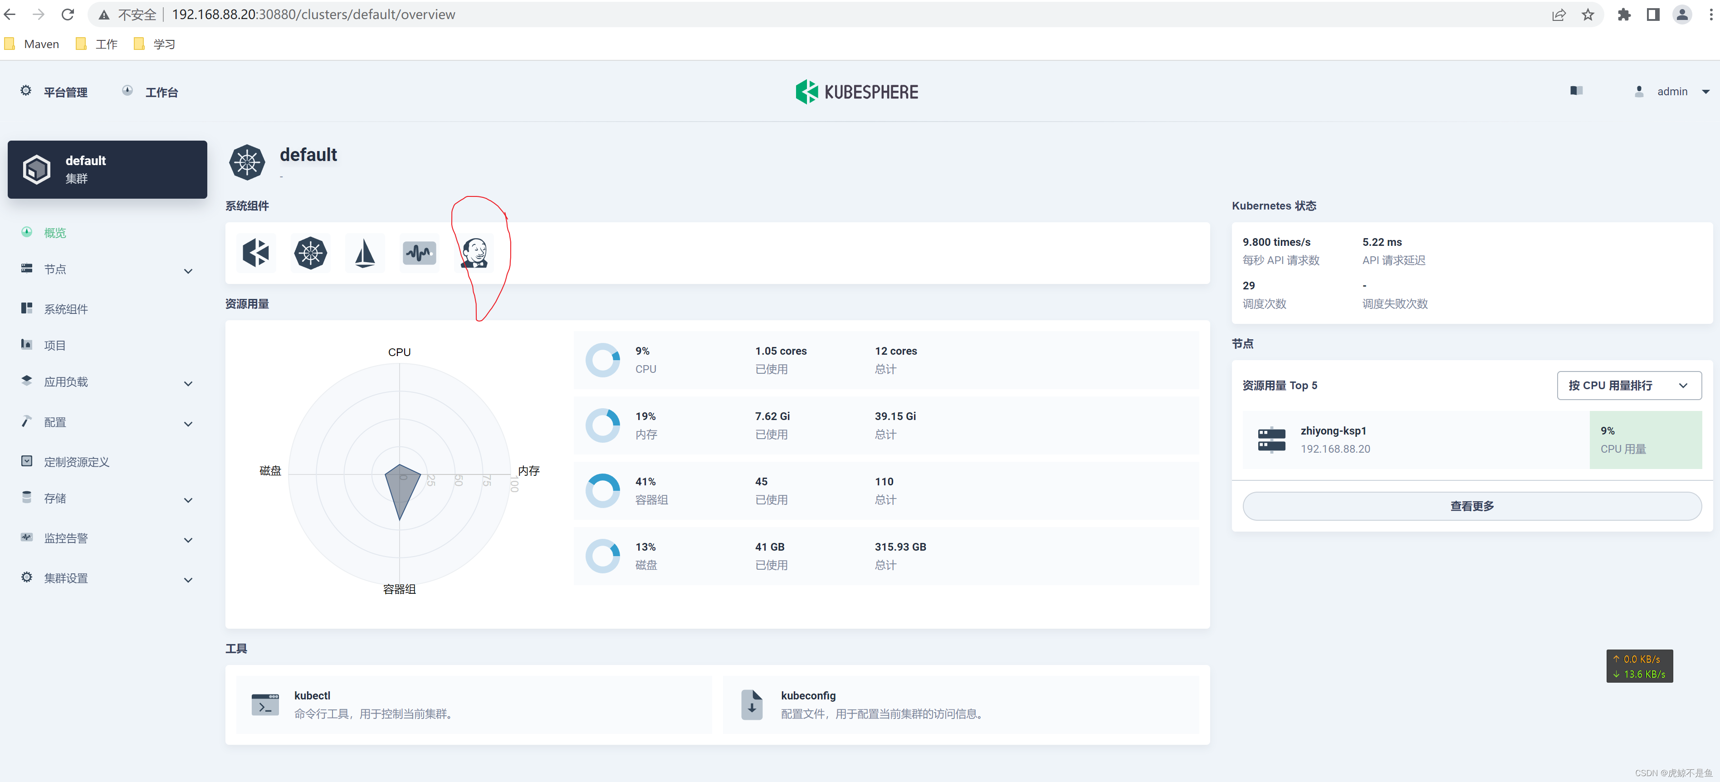
Task: Click the browser back arrow
Action: click(10, 14)
